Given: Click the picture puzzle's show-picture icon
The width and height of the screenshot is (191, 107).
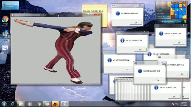Looking at the screenshot, I should [183, 2].
